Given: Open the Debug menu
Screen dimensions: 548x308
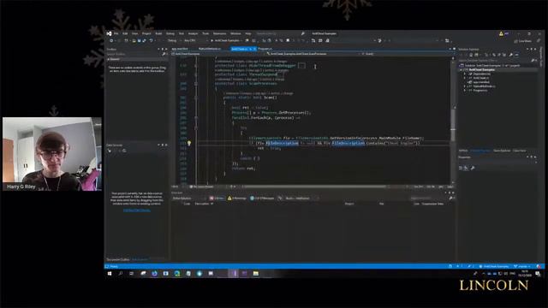Looking at the screenshot, I should [x=170, y=33].
